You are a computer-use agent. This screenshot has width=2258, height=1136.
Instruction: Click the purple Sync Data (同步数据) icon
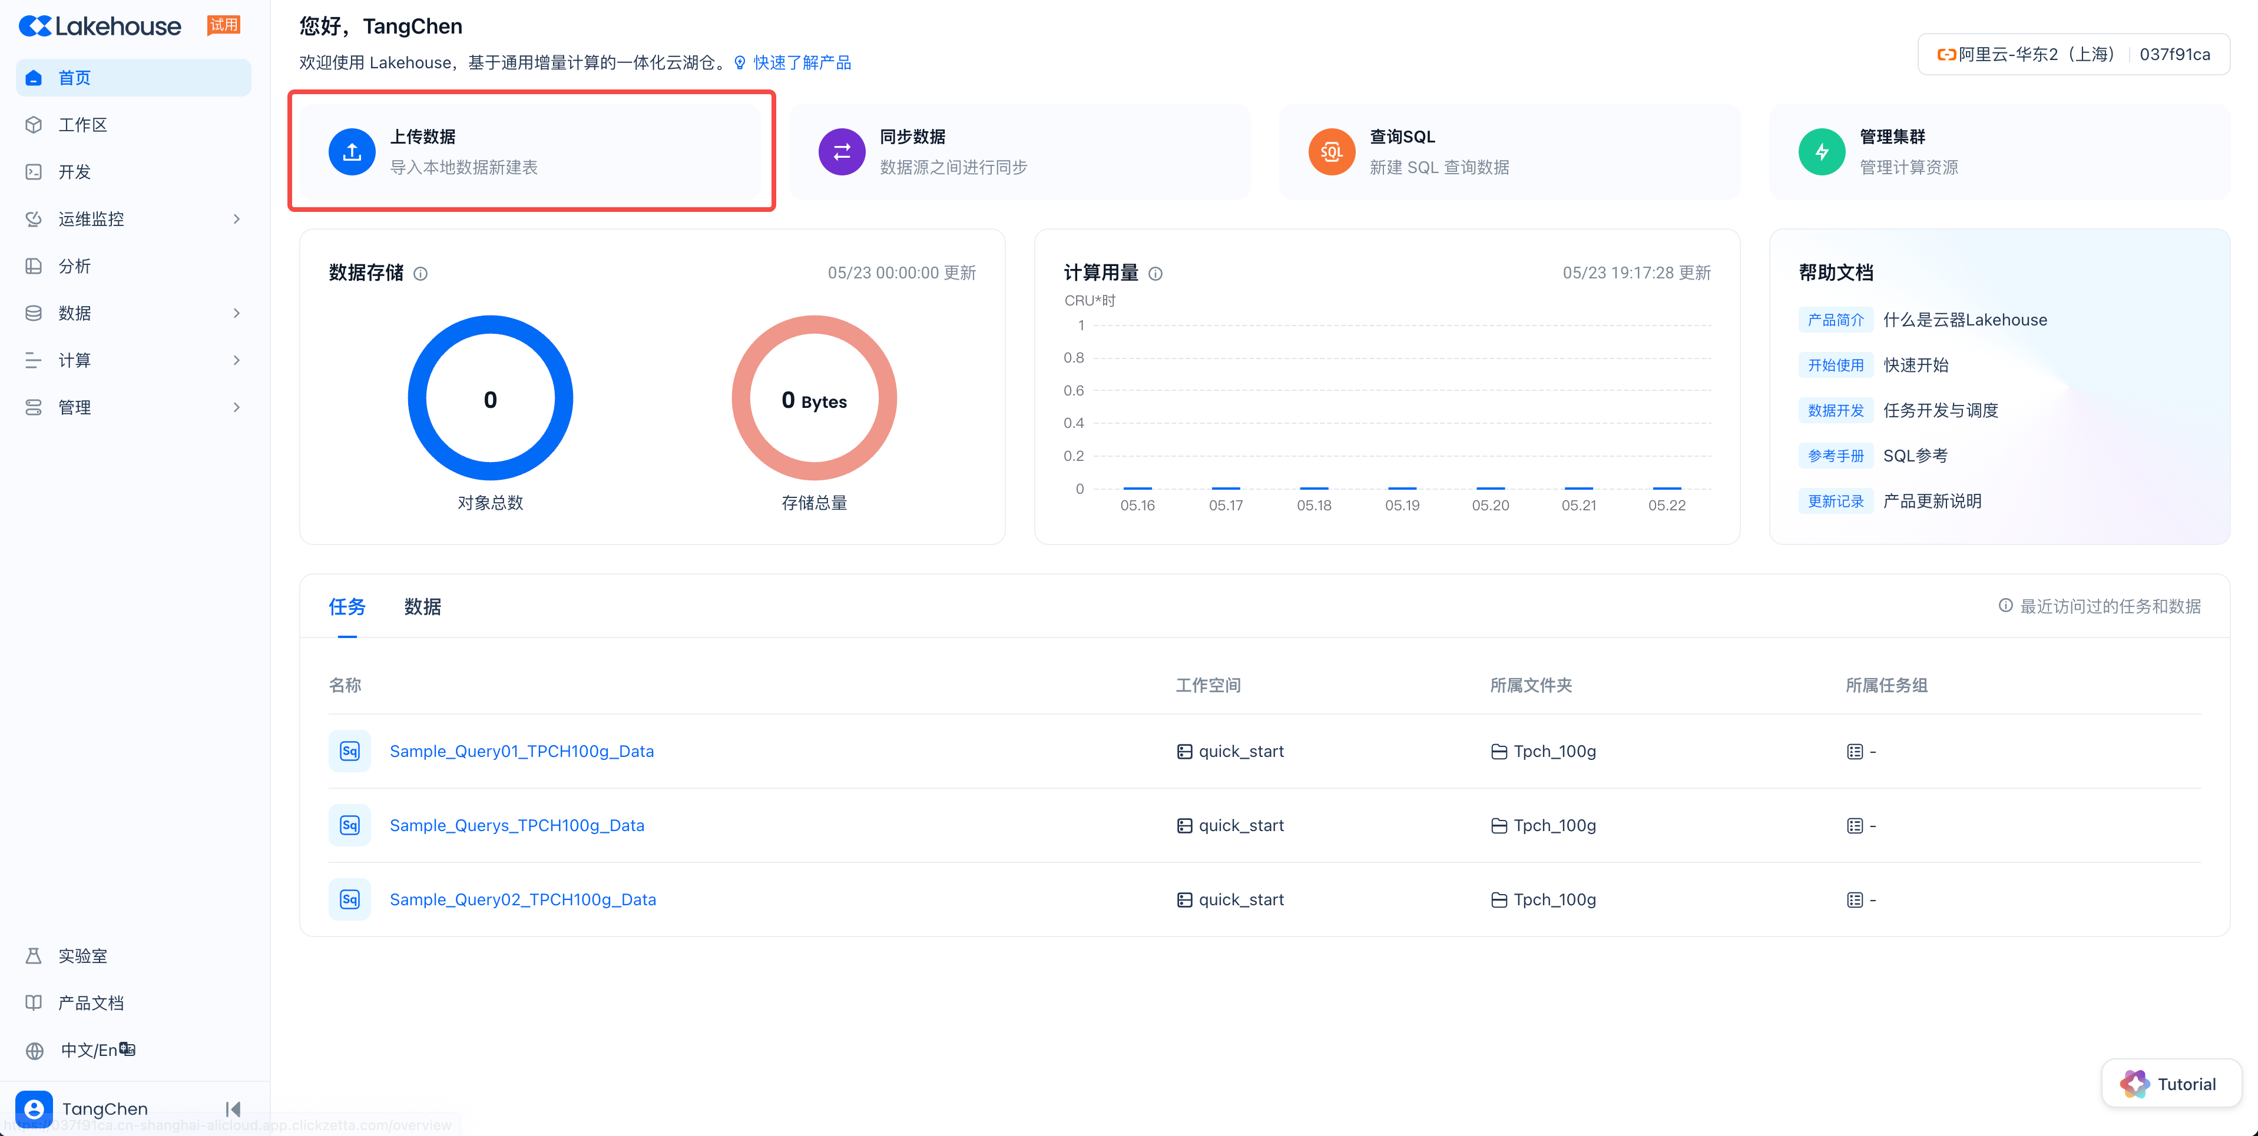[x=842, y=151]
